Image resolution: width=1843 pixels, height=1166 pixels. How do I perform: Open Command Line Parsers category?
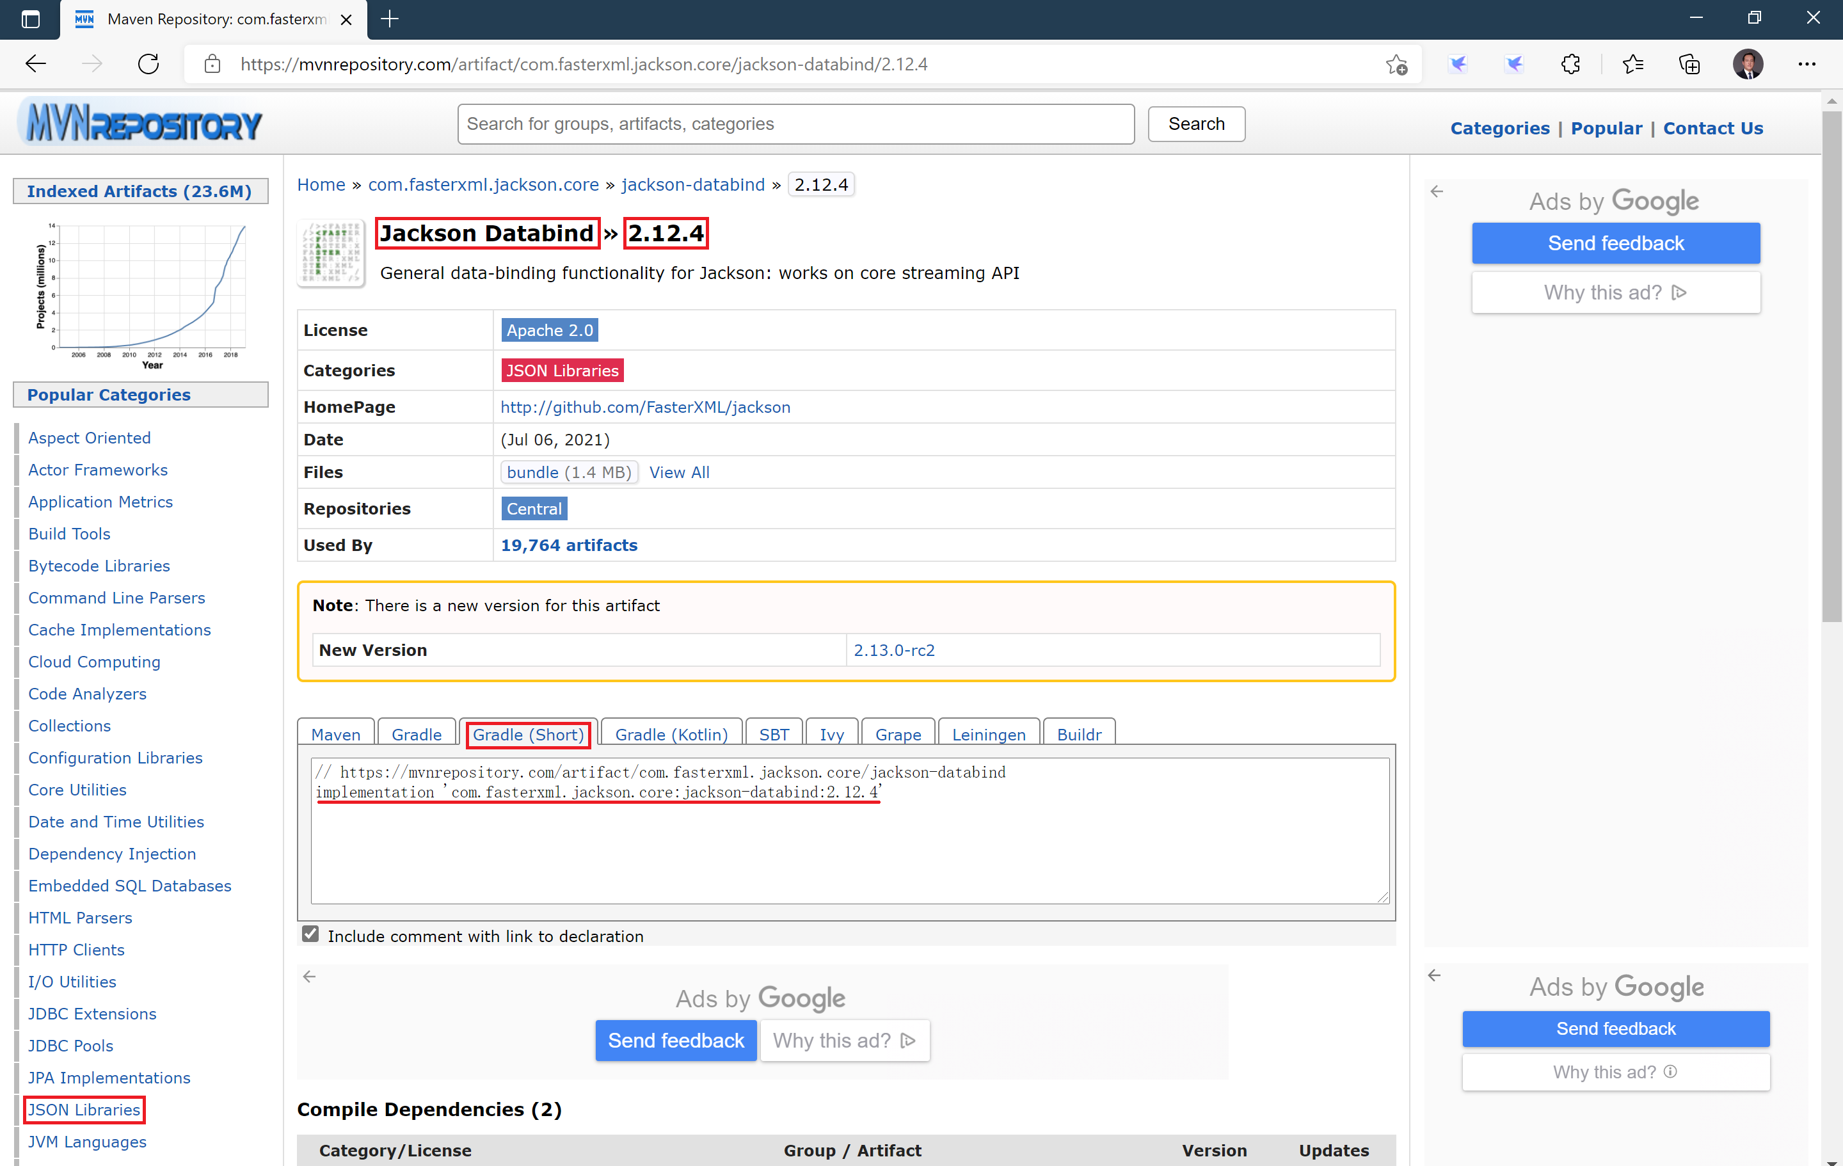pyautogui.click(x=116, y=597)
